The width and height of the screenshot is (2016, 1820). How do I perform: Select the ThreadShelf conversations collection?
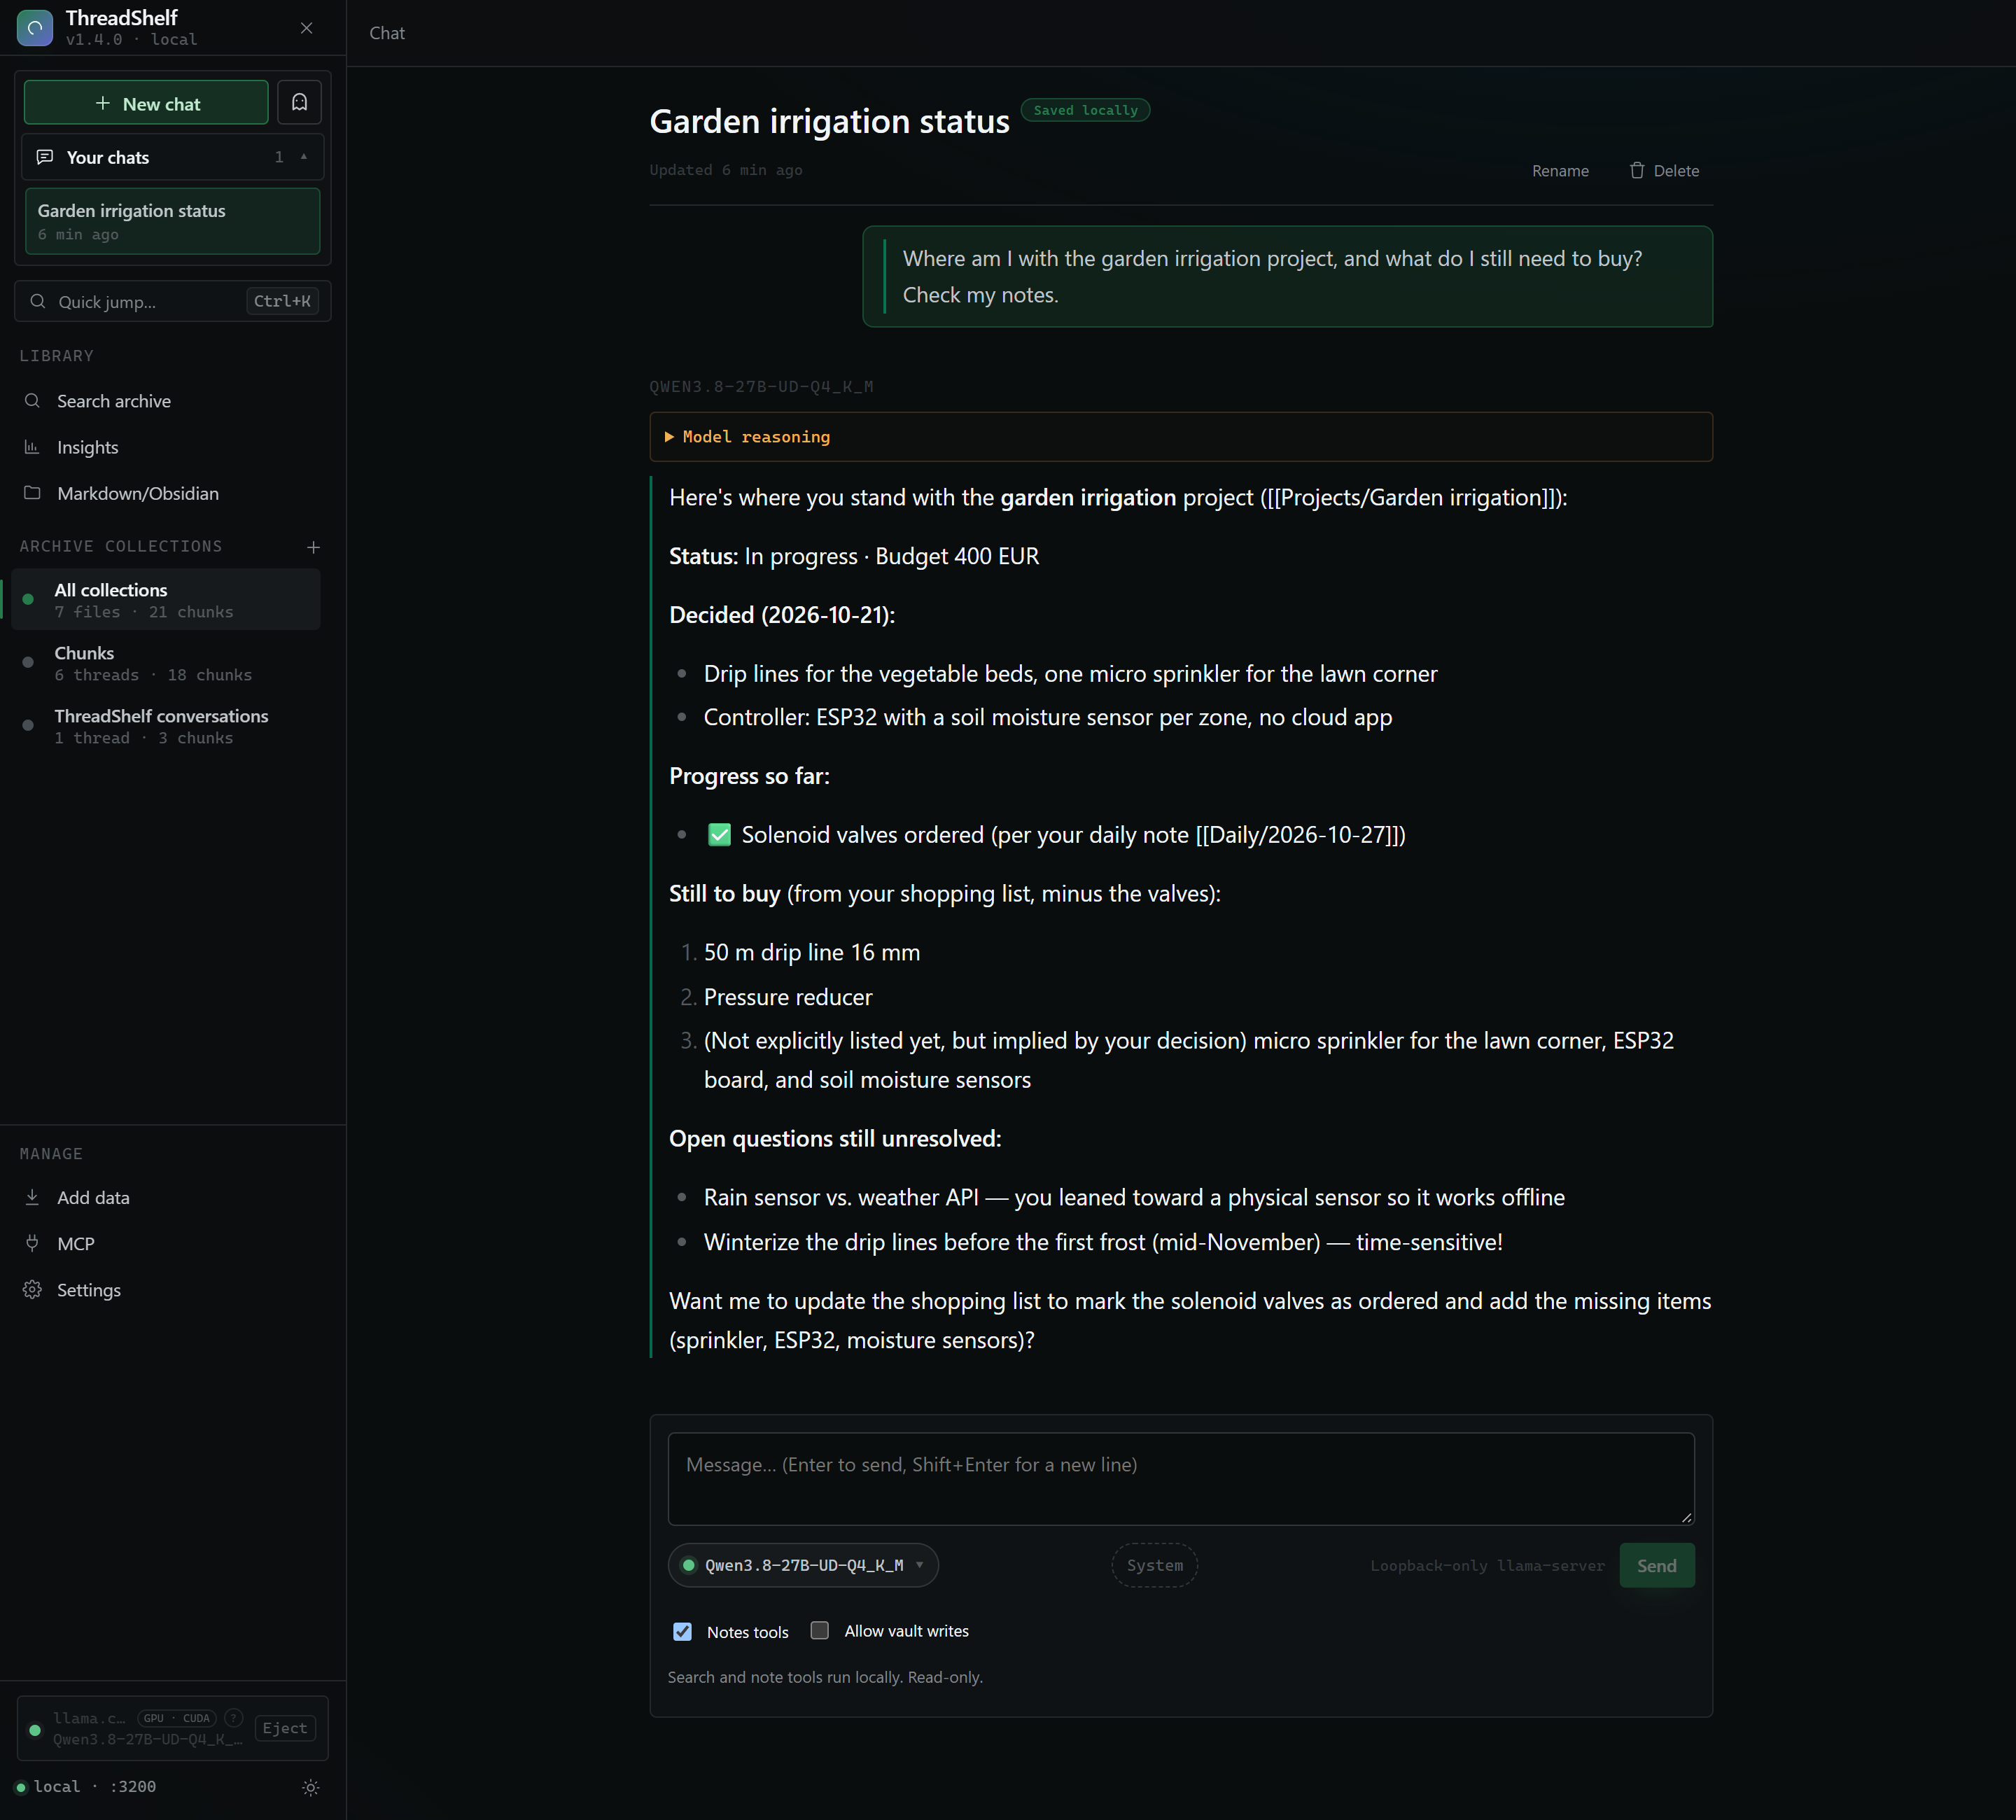point(166,726)
